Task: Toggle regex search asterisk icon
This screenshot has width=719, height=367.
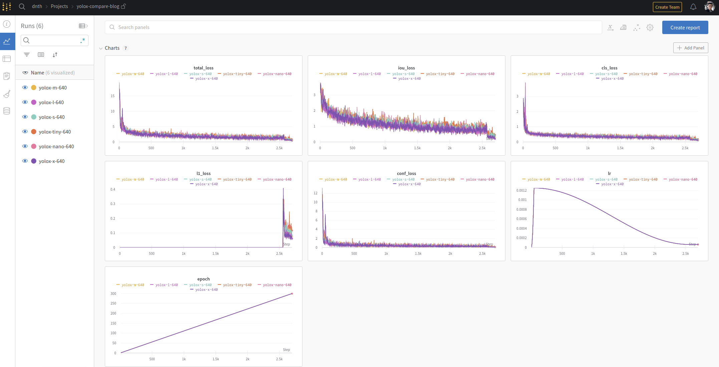Action: tap(82, 40)
